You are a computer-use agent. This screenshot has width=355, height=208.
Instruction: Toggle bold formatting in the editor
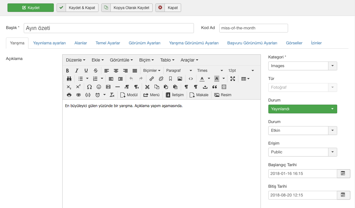[68, 71]
